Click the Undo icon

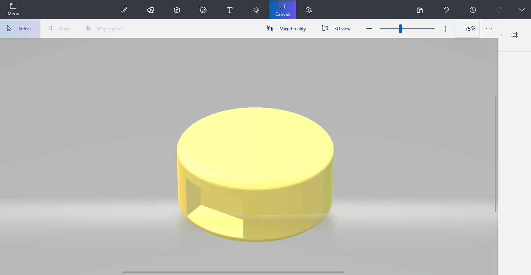pos(446,9)
